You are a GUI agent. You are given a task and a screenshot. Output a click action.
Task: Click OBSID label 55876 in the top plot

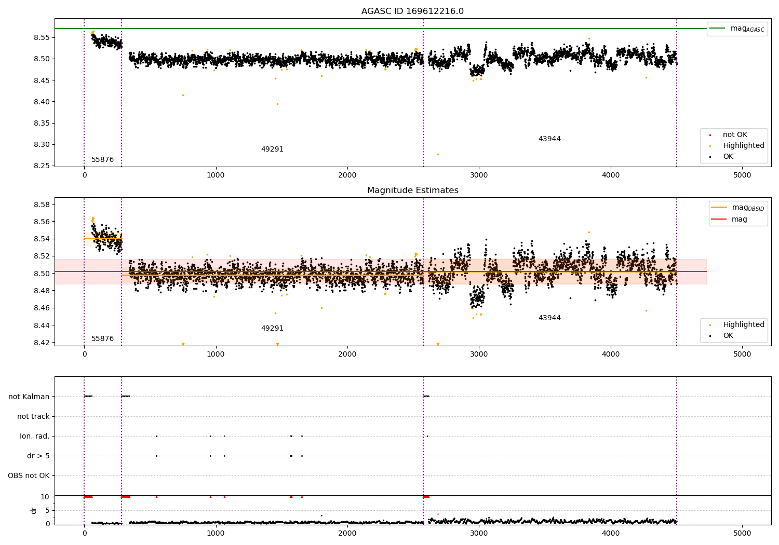point(102,160)
